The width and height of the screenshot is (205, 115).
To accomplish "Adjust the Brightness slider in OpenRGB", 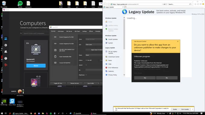I will tap(94, 75).
